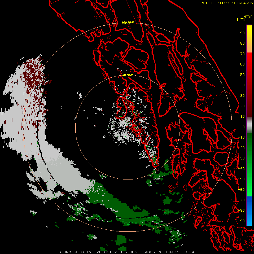Click the [KT] units label
Screen dimensions: 254x254
click(241, 19)
